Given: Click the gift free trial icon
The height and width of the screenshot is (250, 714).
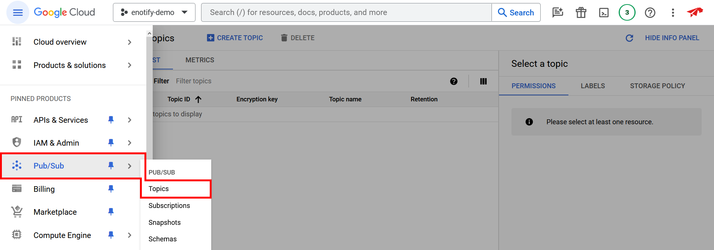Looking at the screenshot, I should click(x=581, y=13).
